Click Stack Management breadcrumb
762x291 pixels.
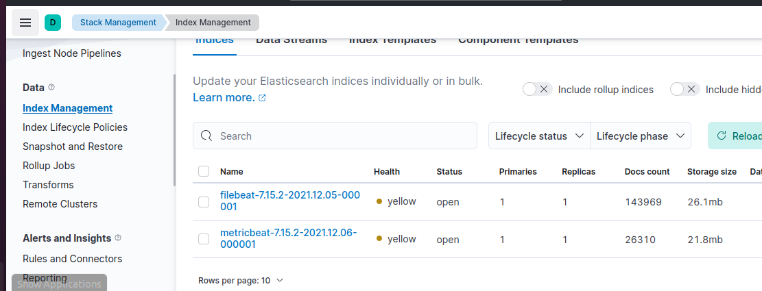click(118, 23)
